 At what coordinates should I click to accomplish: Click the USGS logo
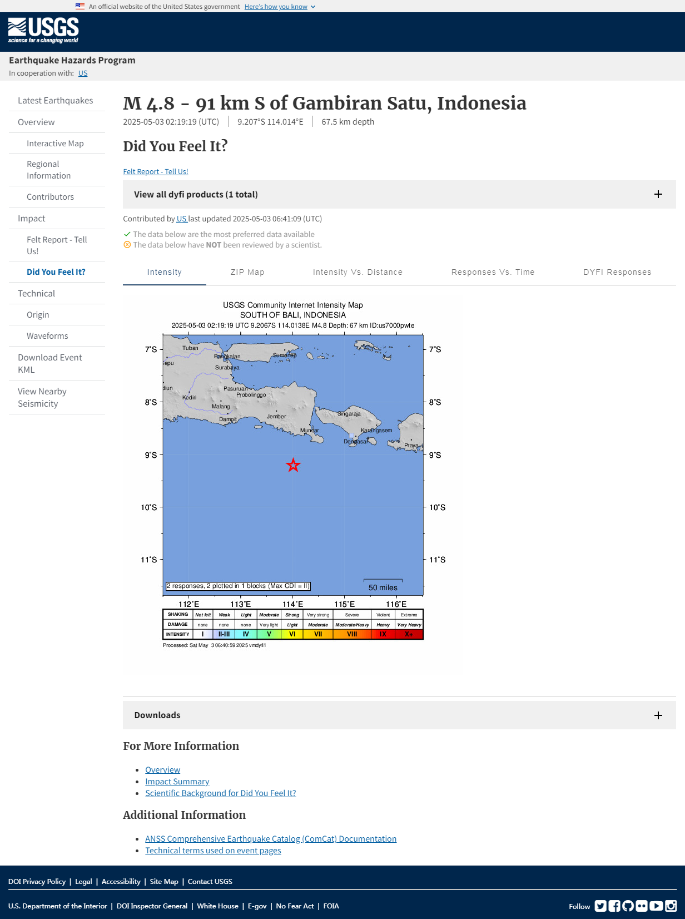(43, 31)
